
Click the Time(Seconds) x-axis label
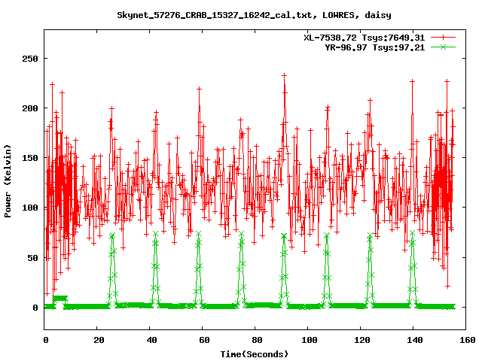255,354
